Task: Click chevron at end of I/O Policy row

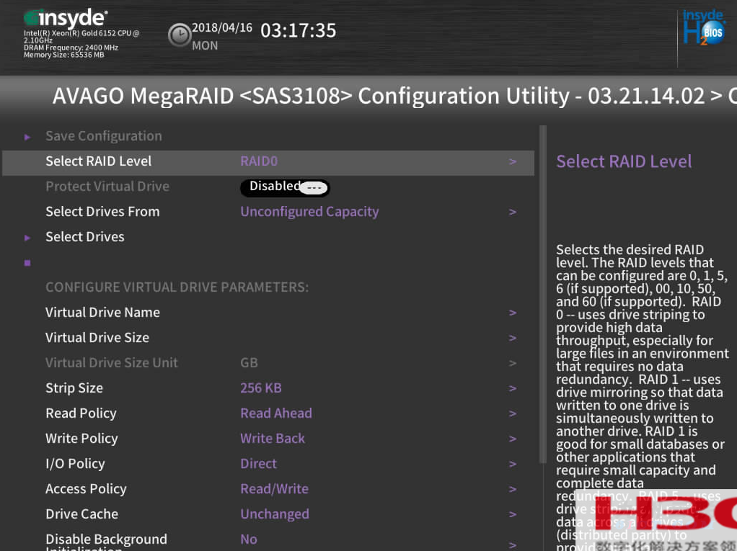Action: (x=513, y=464)
